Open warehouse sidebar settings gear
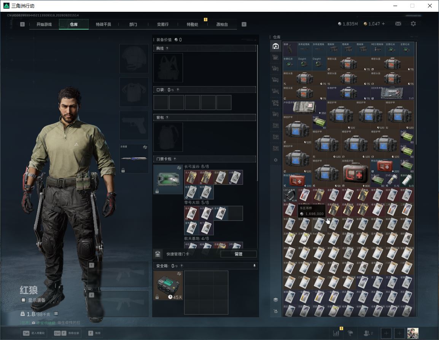This screenshot has width=439, height=340. (x=275, y=160)
